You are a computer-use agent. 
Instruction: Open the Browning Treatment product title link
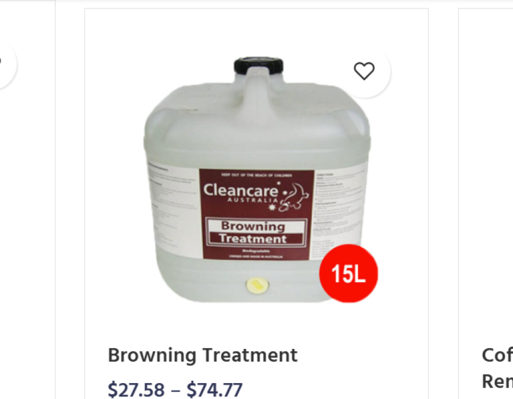(202, 355)
